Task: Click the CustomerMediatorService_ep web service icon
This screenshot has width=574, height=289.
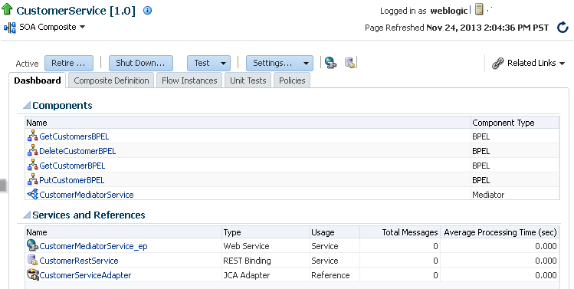Action: [x=33, y=245]
